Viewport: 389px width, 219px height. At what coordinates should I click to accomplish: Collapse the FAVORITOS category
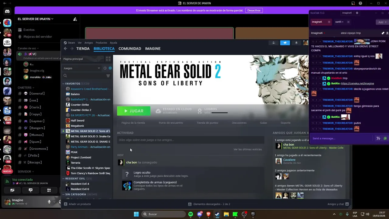pyautogui.click(x=64, y=84)
